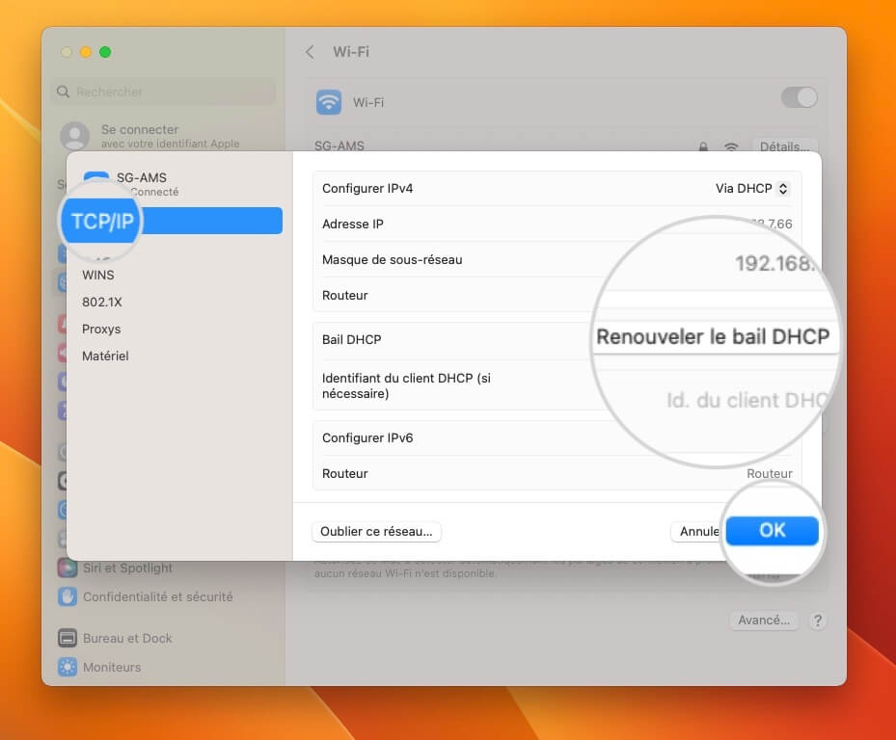The width and height of the screenshot is (896, 740).
Task: Click the Identifiant du client DHCP field
Action: click(x=746, y=400)
